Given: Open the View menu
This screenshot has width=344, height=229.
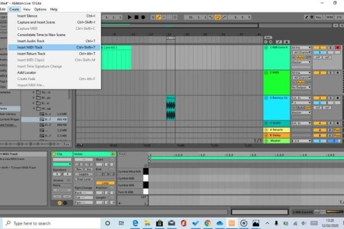Looking at the screenshot, I should pos(27,9).
